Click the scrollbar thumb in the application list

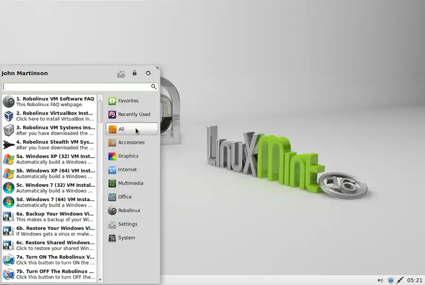tap(100, 111)
